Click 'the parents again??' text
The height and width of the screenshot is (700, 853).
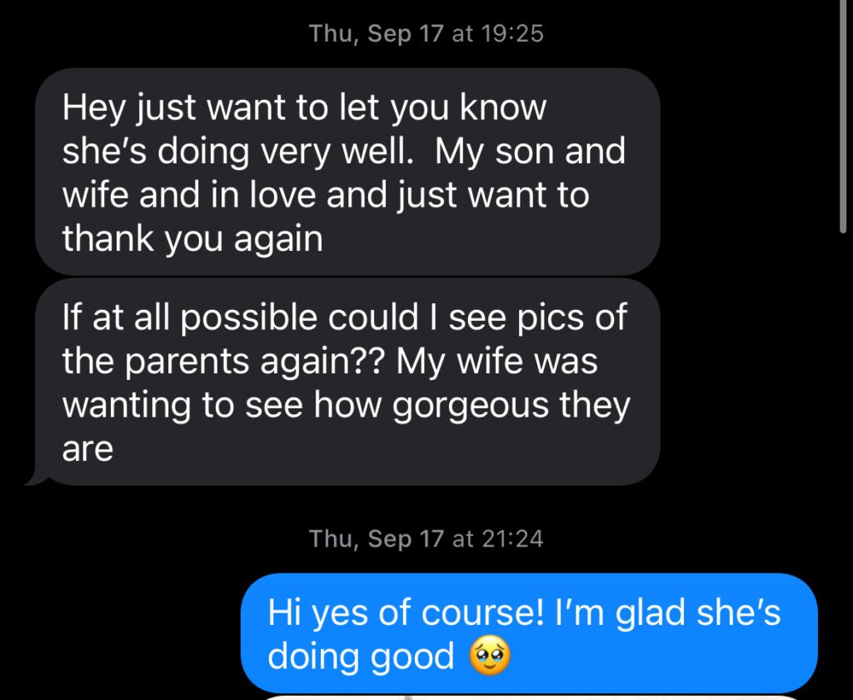(223, 362)
